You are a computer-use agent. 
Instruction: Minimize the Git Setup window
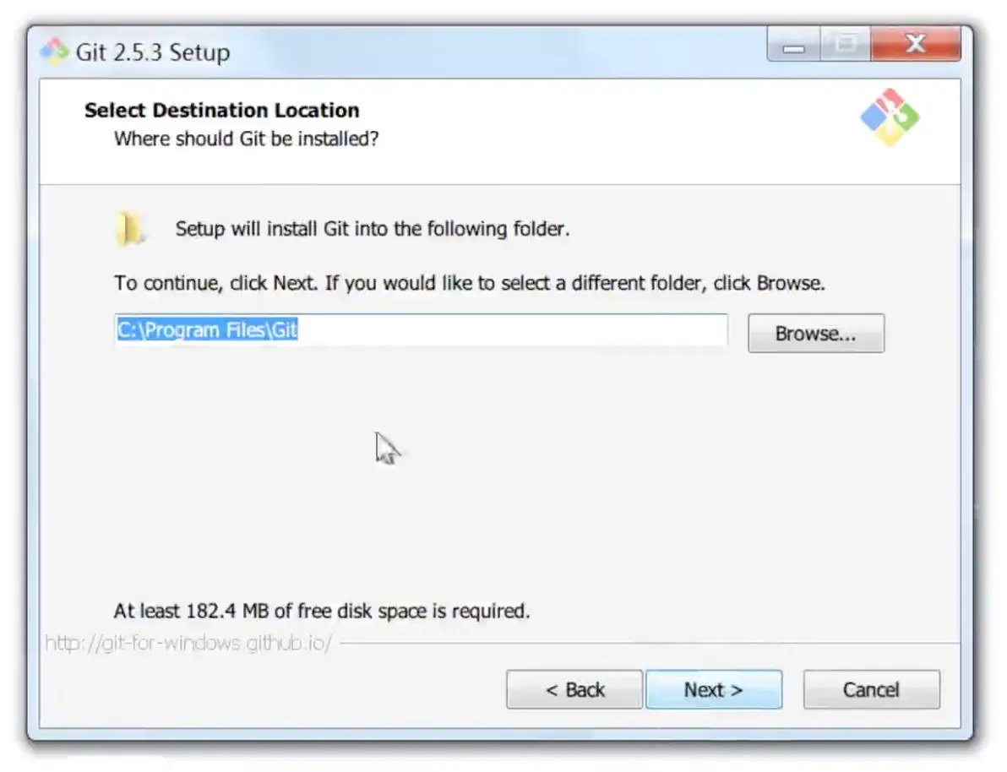point(793,45)
